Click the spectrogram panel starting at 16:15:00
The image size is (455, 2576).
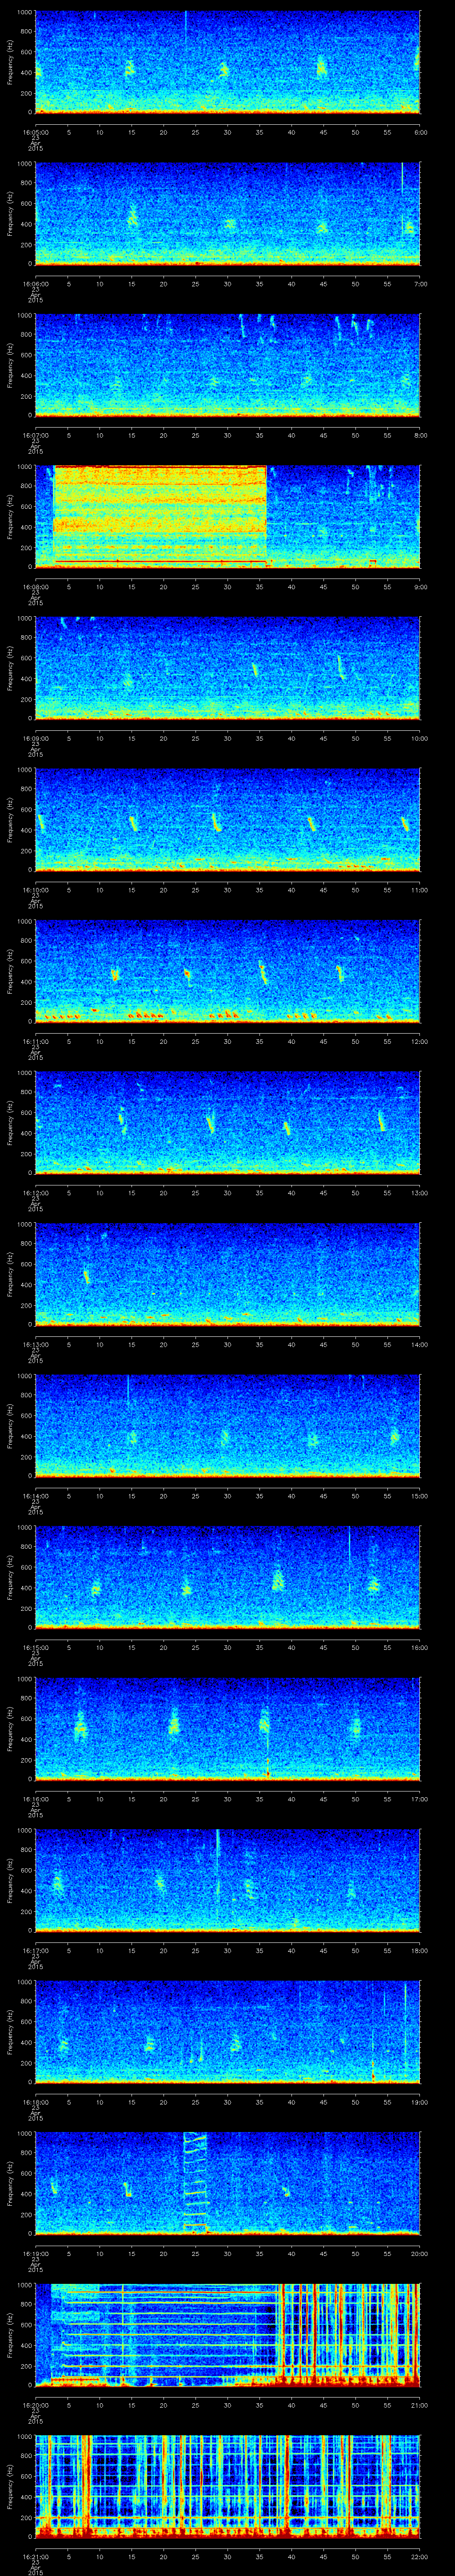click(x=228, y=1577)
